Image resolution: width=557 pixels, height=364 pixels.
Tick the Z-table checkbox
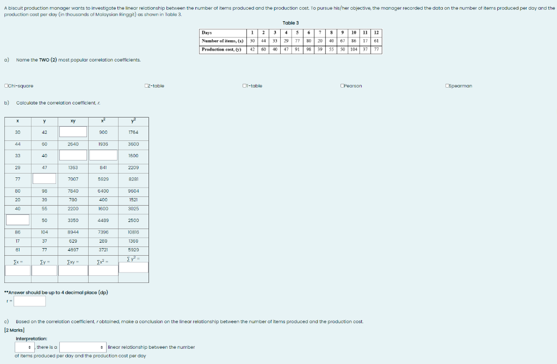click(x=146, y=85)
